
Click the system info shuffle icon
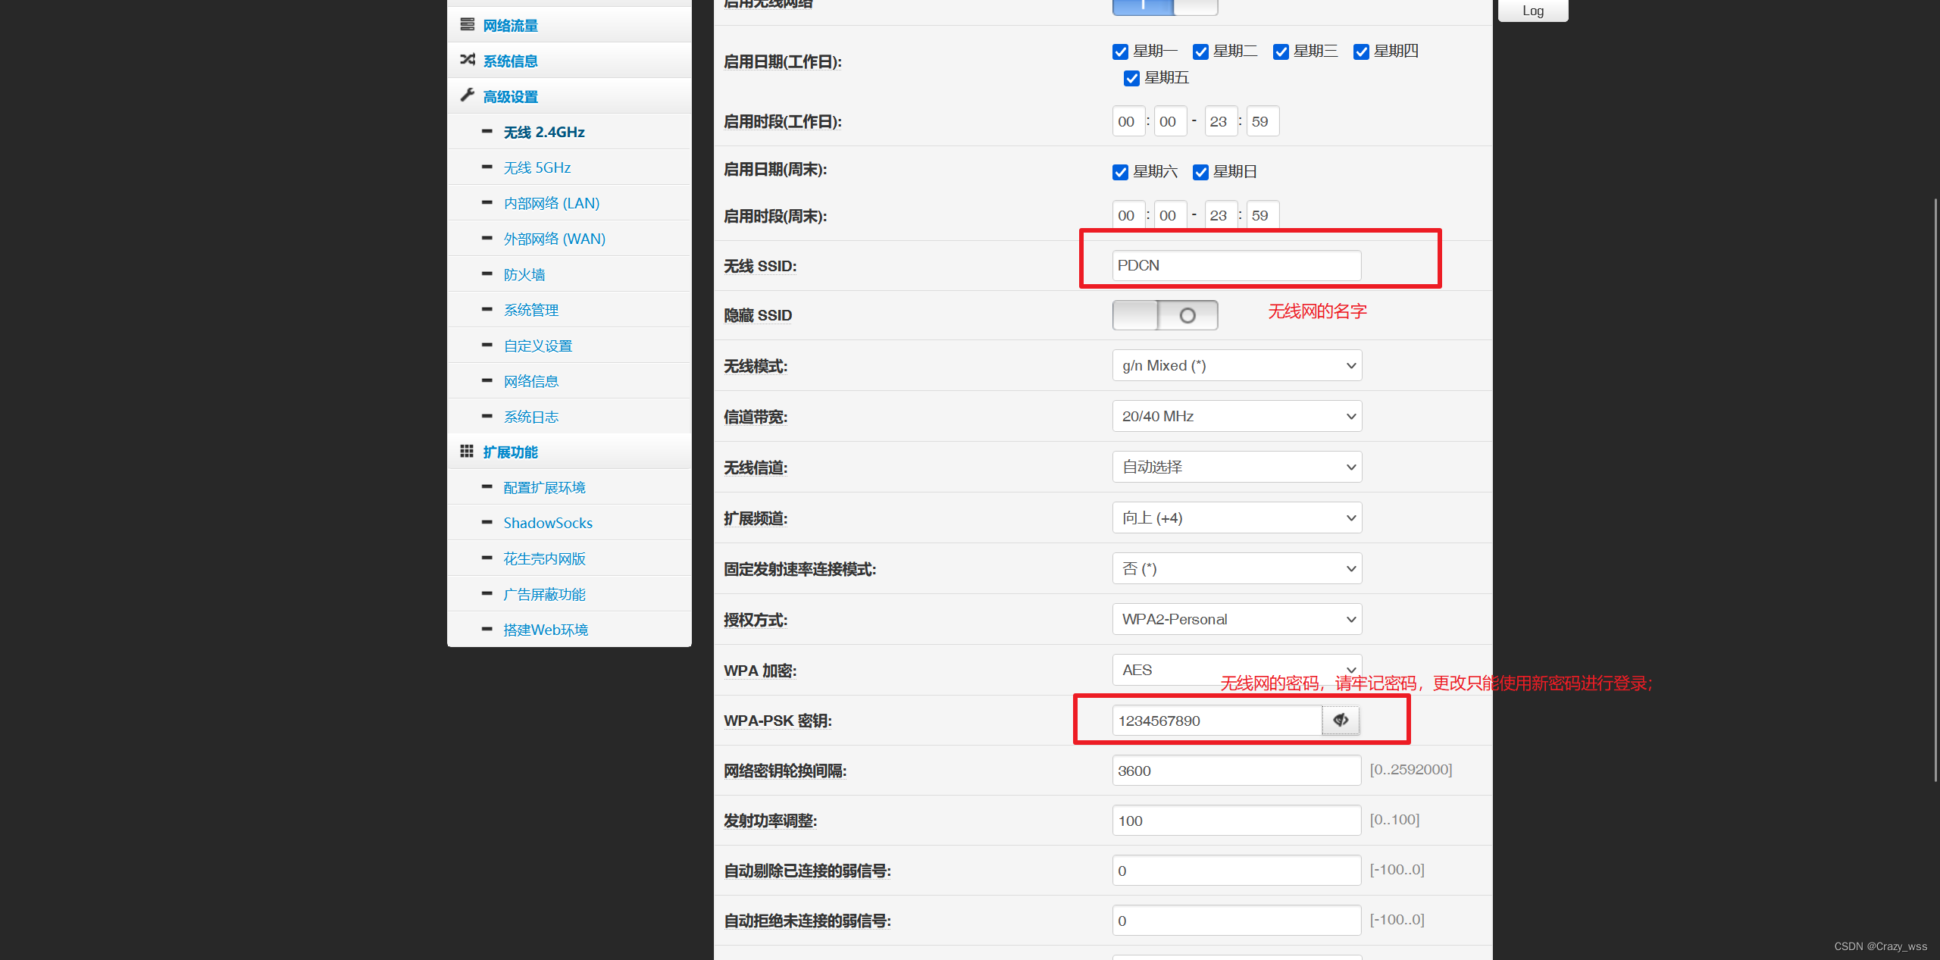pyautogui.click(x=467, y=60)
